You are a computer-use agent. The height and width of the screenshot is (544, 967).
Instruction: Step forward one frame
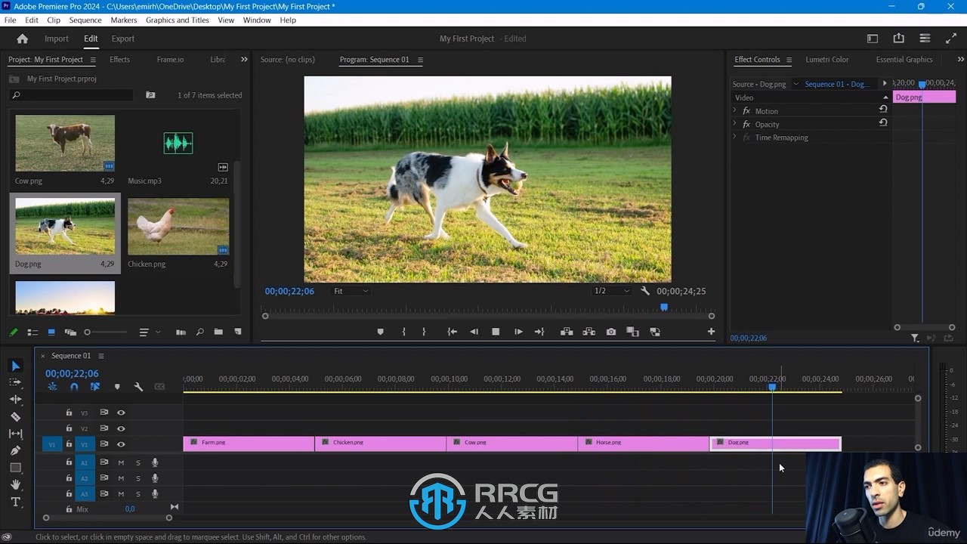point(518,332)
